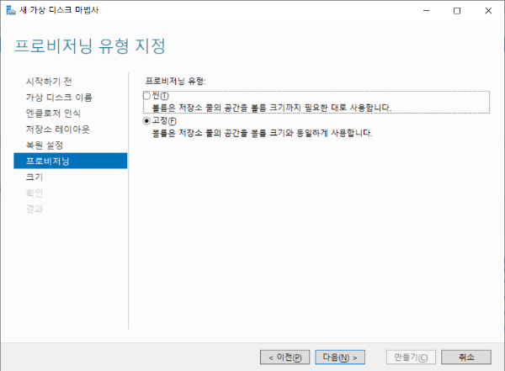
Task: Select the 고정(F) fixed provisioning radio button
Action: pos(146,121)
